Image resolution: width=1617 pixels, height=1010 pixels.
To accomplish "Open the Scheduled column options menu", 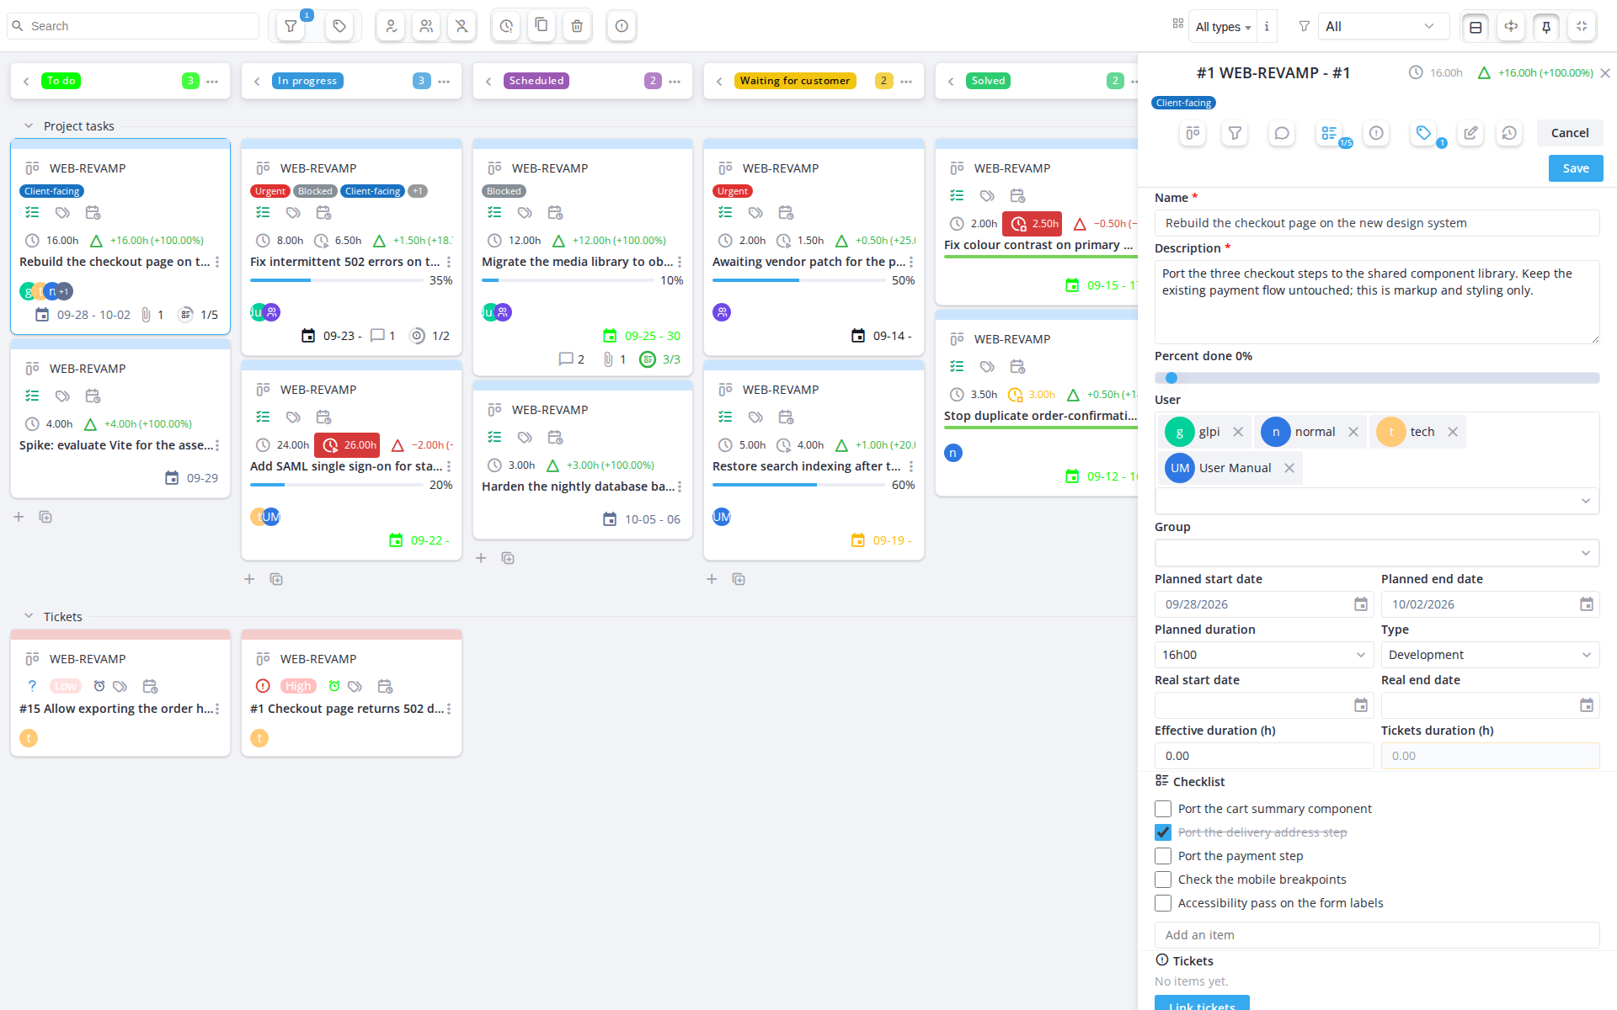I will (x=675, y=82).
